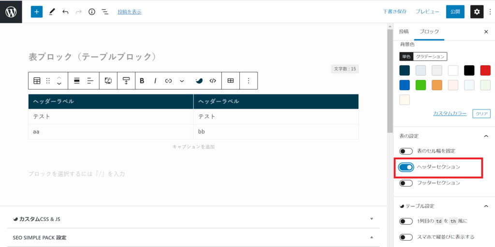The height and width of the screenshot is (247, 495).
Task: Undo the last change
Action: (x=65, y=12)
